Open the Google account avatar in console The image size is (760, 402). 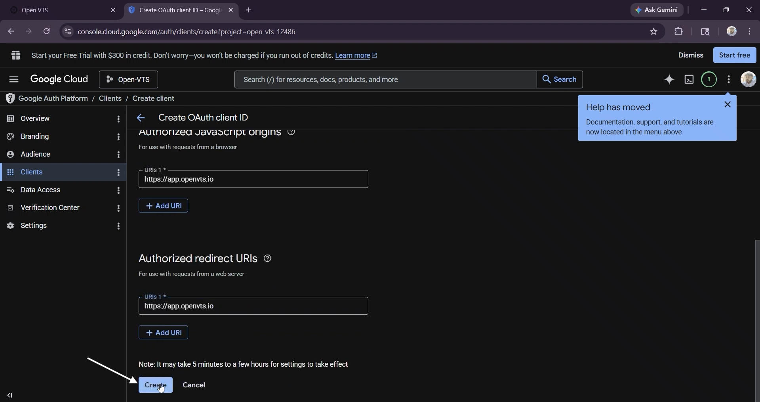pos(748,80)
